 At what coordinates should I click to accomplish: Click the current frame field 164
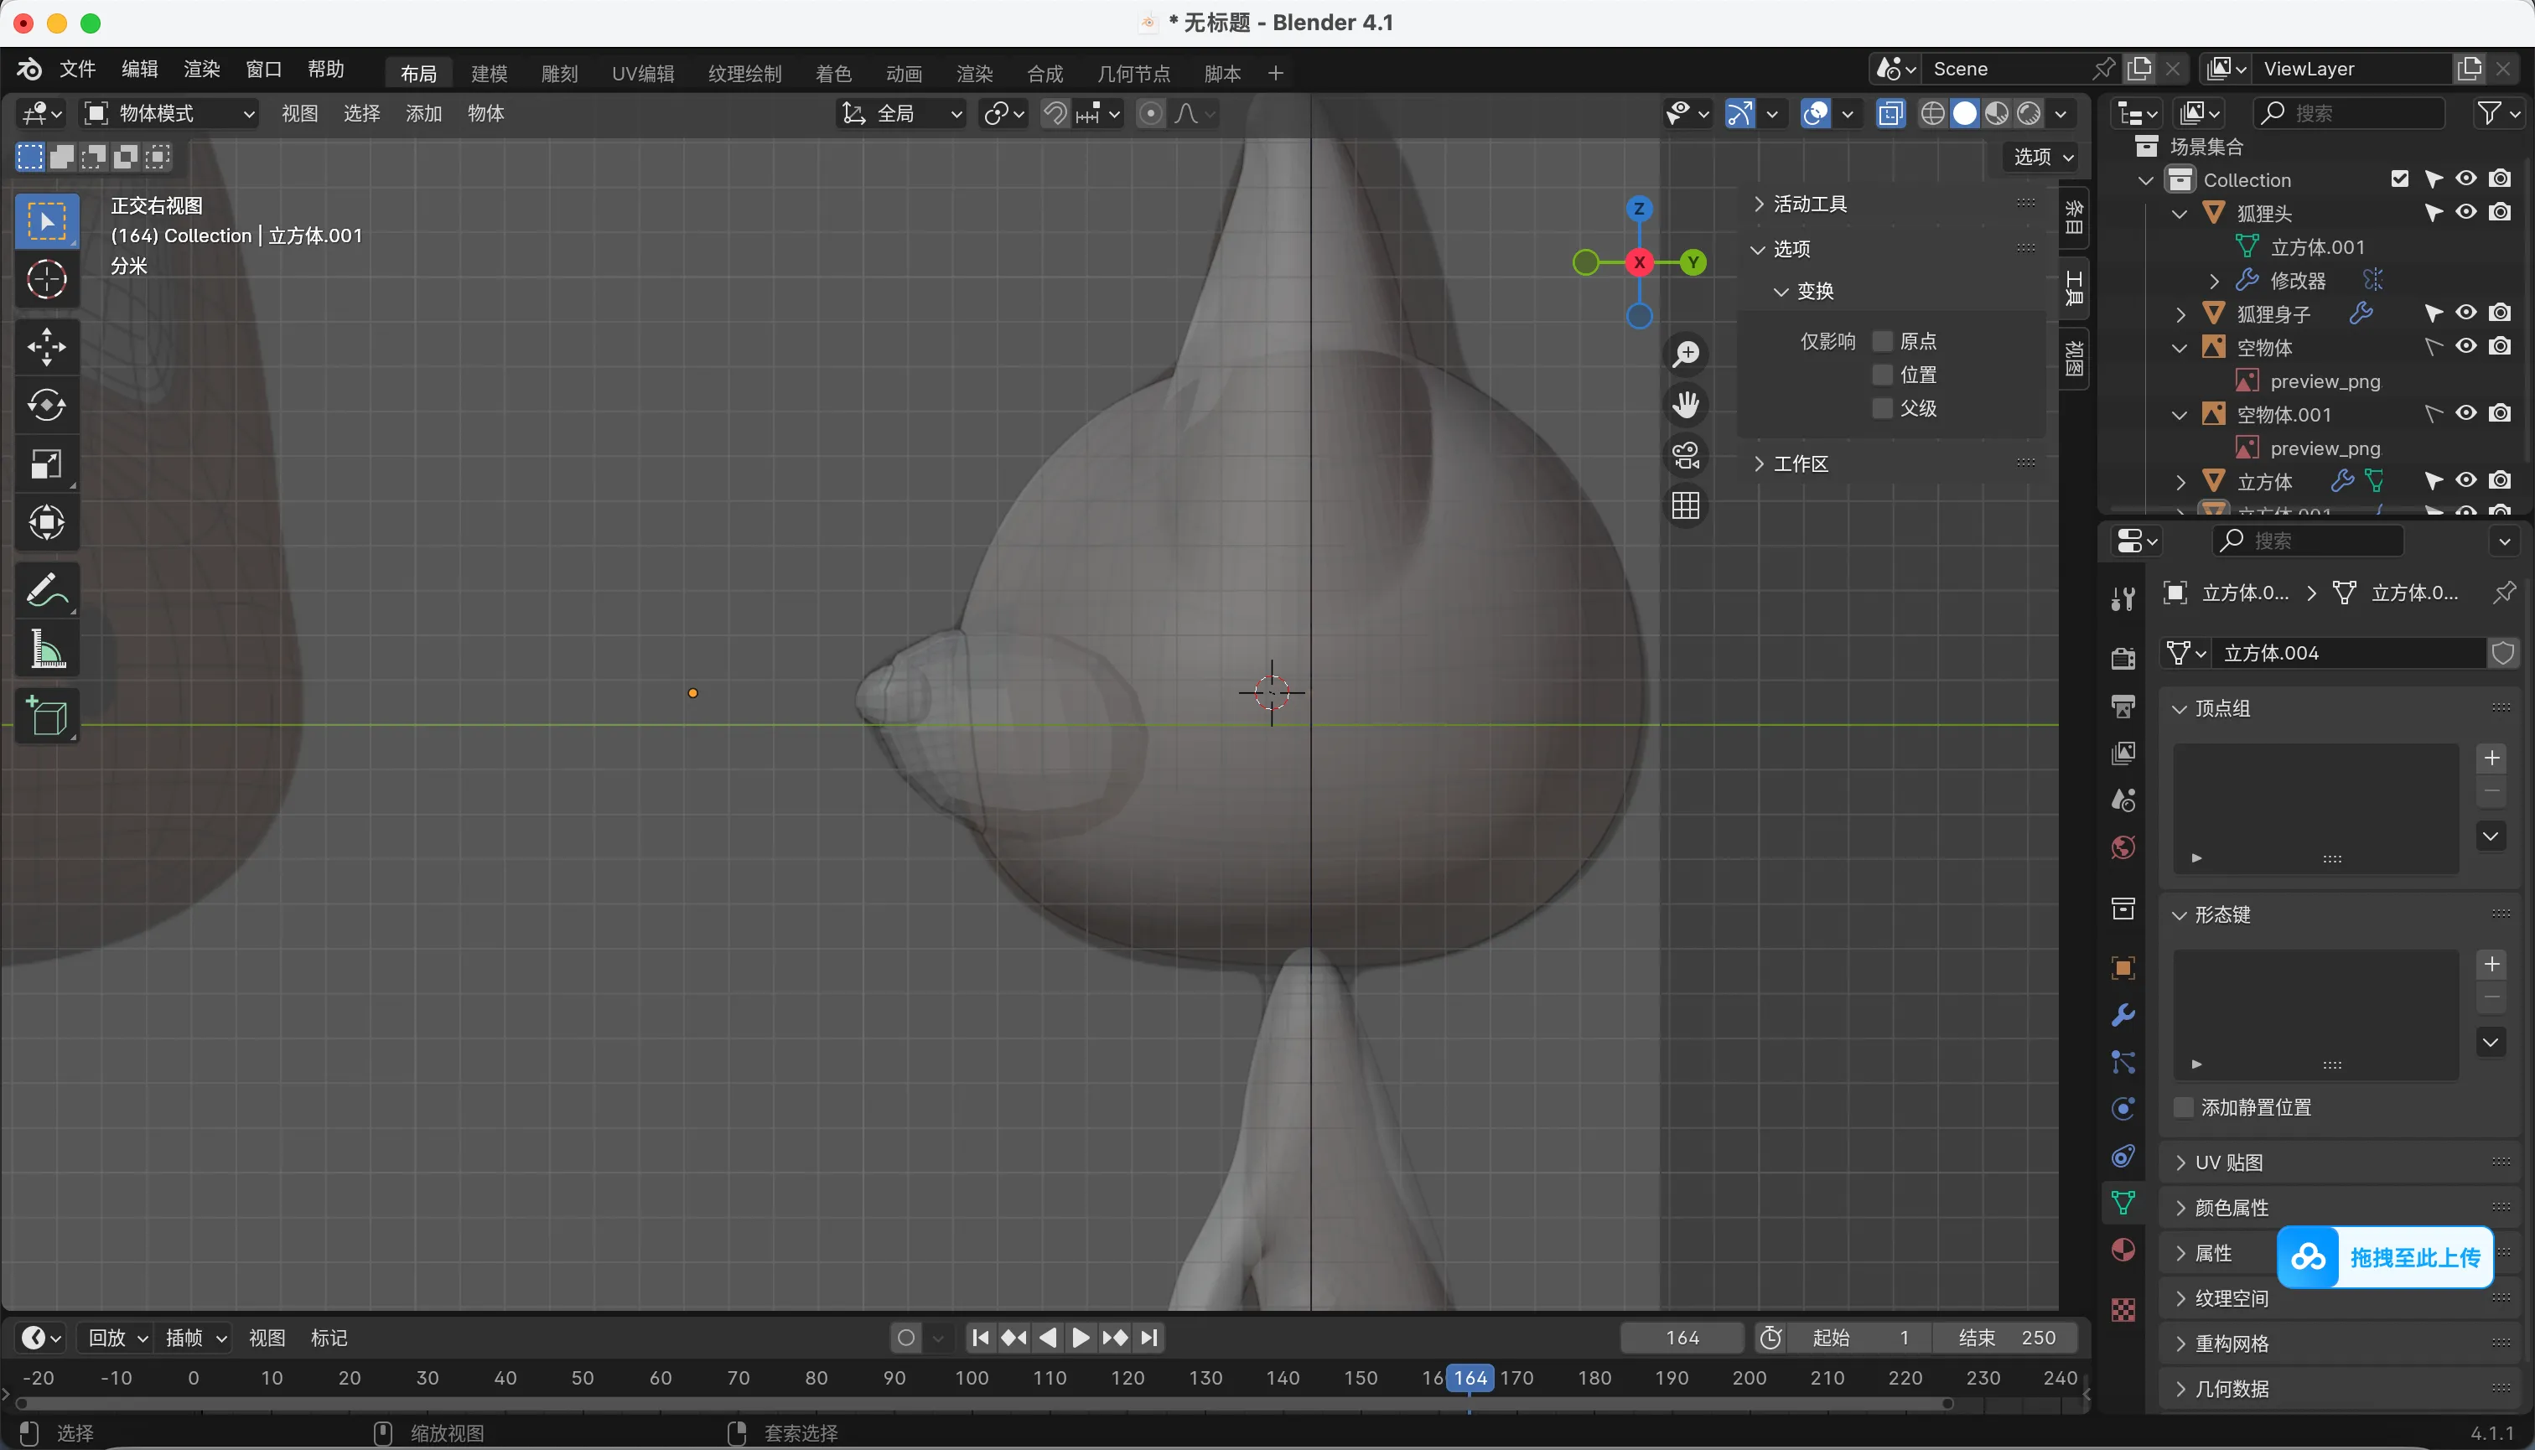(1682, 1338)
